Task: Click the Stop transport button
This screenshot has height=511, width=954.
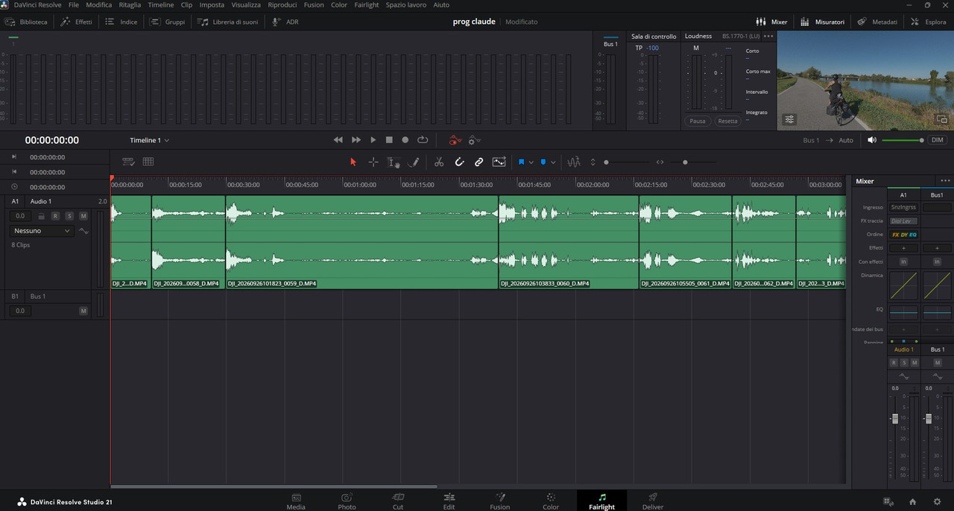Action: 389,140
